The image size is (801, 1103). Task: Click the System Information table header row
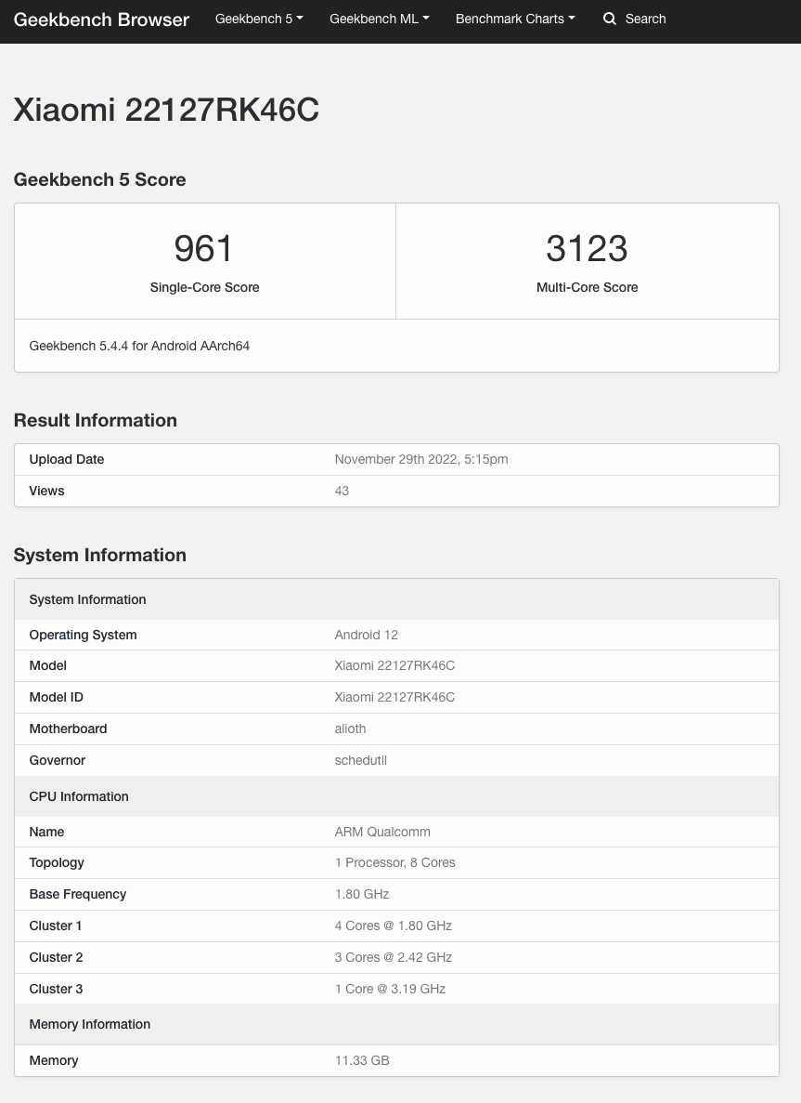click(x=397, y=599)
